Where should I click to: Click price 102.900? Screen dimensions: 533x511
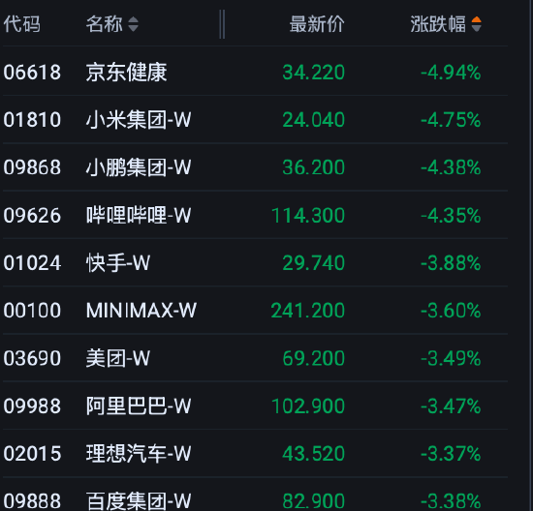pos(308,406)
